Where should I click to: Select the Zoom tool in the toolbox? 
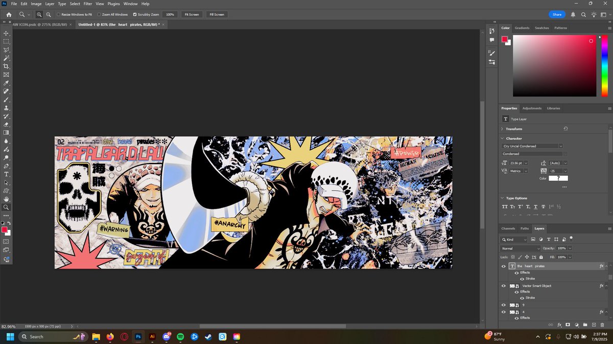coord(6,207)
